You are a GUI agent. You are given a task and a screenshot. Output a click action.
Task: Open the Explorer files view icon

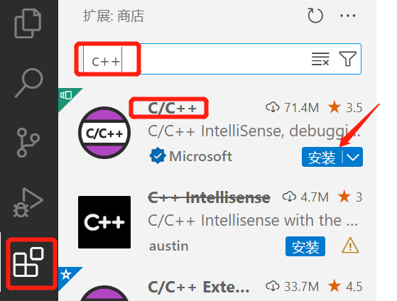(28, 23)
